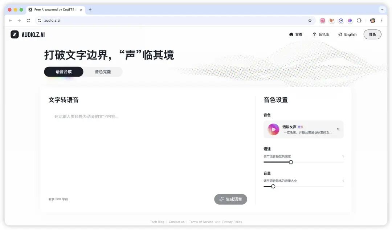This screenshot has width=392, height=230.
Task: Click the globe icon next to English
Action: pyautogui.click(x=340, y=34)
